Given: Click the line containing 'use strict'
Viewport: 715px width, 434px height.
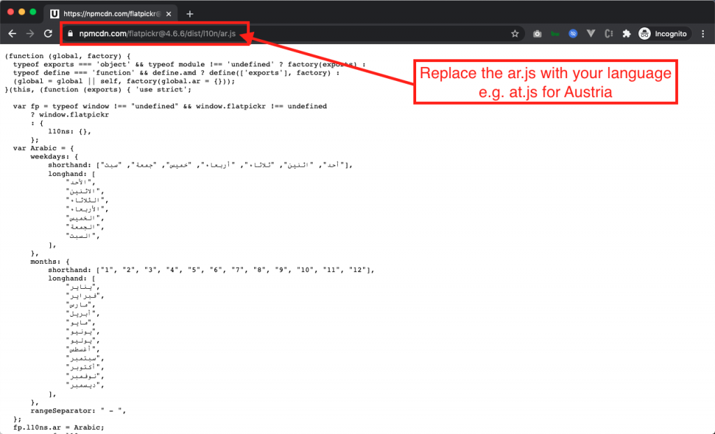Looking at the screenshot, I should (98, 90).
